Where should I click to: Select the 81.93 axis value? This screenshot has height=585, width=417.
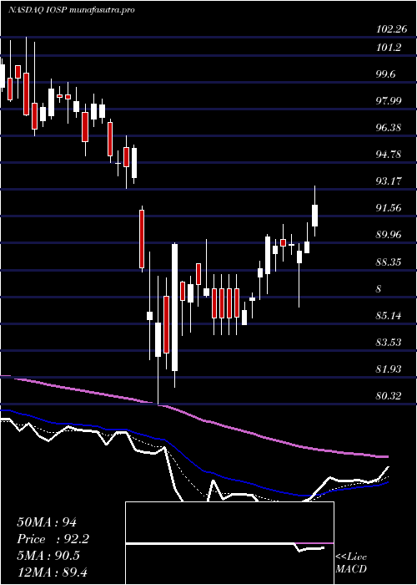(389, 369)
